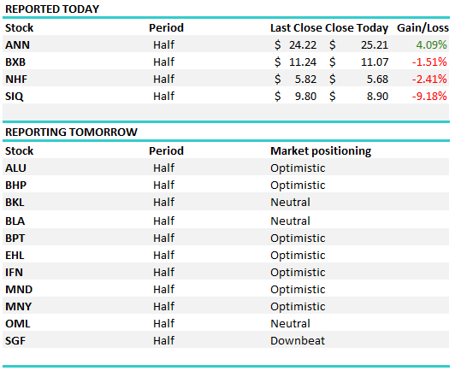This screenshot has width=455, height=371.
Task: Click the REPORTING TOMORROW section title
Action: tap(71, 132)
